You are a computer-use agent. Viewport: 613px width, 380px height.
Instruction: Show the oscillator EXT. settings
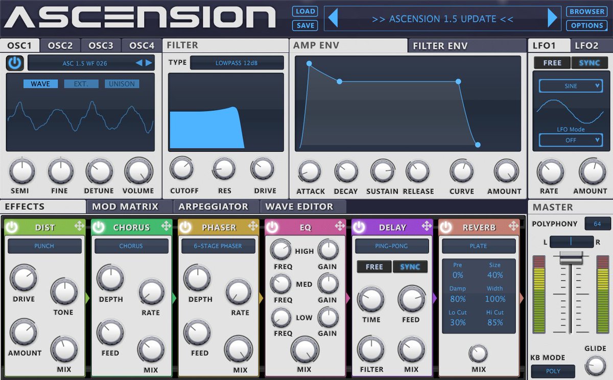click(x=81, y=84)
